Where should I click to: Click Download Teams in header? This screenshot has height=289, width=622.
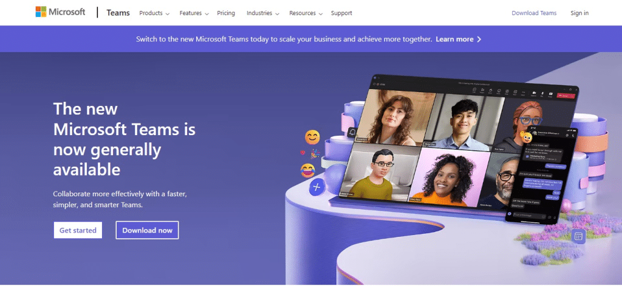tap(534, 13)
